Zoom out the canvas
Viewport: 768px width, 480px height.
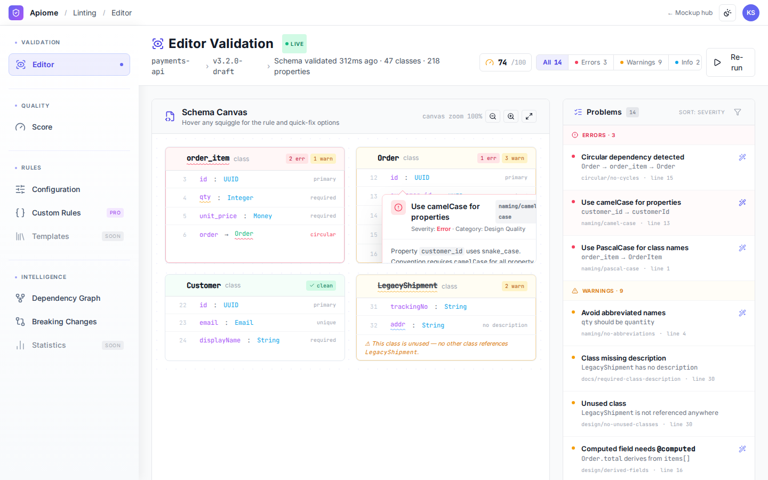[x=493, y=116]
